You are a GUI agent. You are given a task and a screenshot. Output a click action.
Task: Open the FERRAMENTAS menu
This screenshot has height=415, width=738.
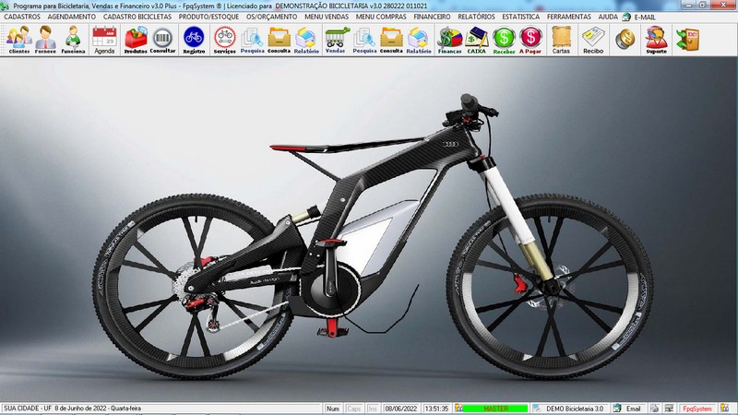[x=568, y=17]
